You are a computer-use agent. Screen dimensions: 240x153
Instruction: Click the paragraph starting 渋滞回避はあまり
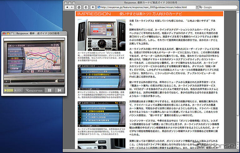point(174,108)
